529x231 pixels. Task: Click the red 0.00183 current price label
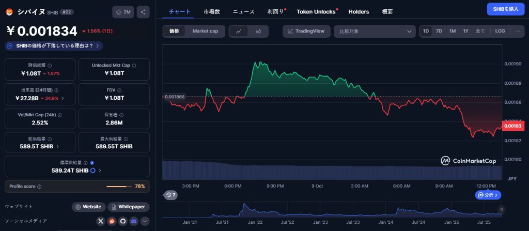[514, 126]
